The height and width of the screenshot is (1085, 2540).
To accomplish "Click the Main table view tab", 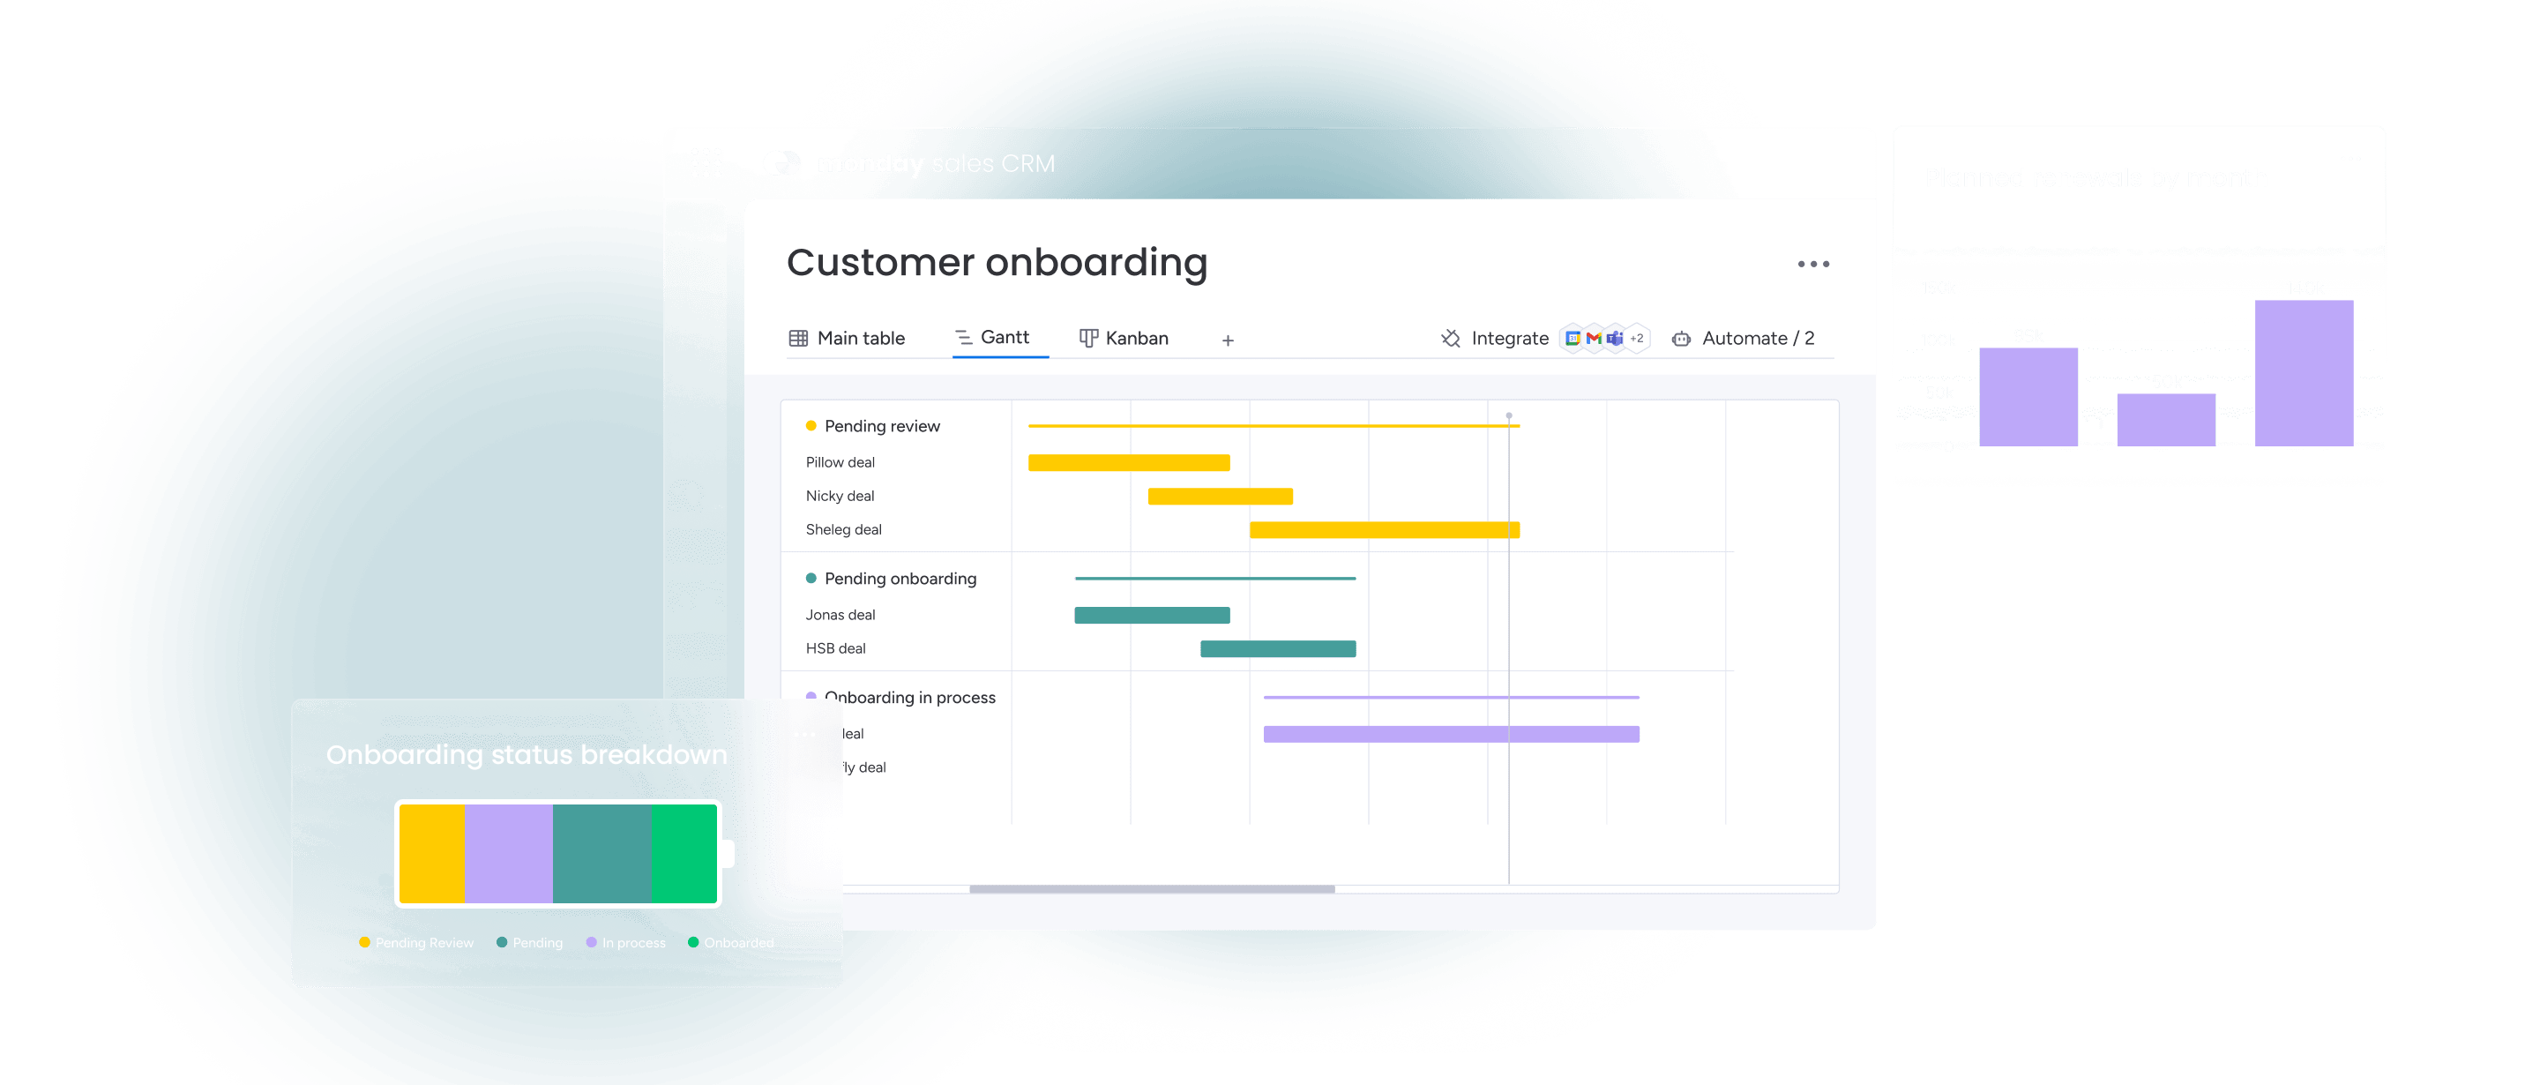I will [848, 337].
